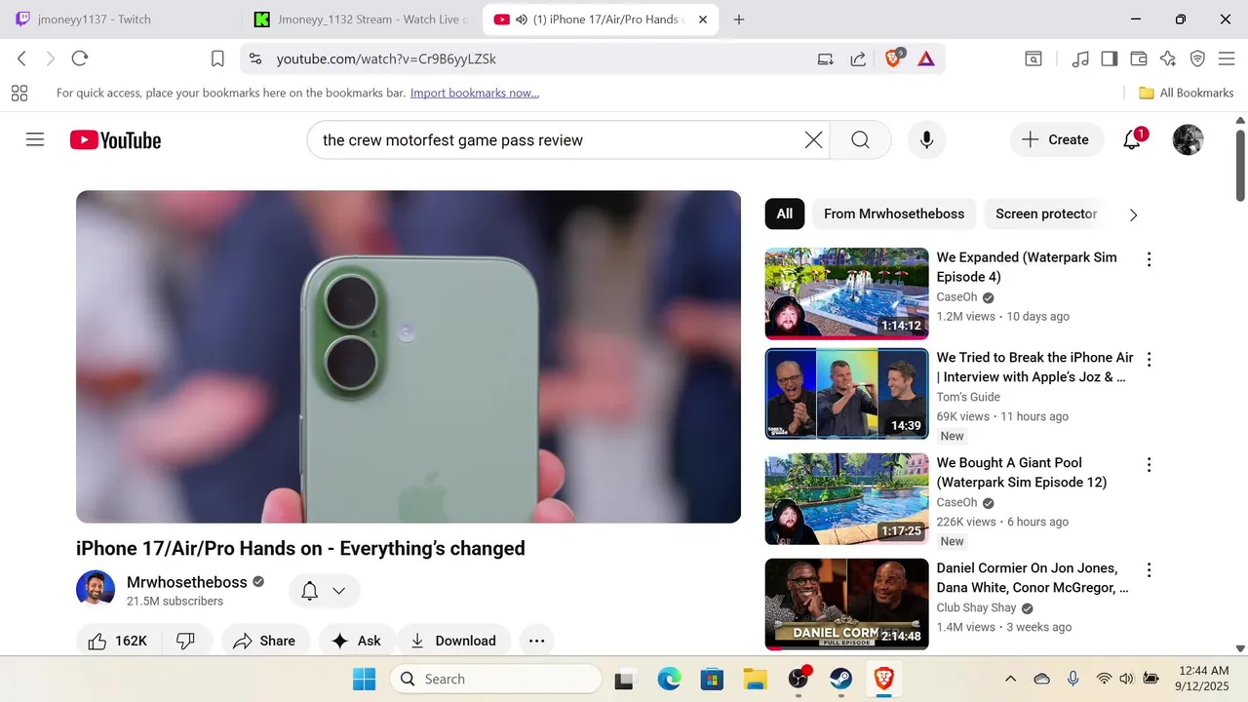Open Brave playlist music icon

tap(1080, 58)
